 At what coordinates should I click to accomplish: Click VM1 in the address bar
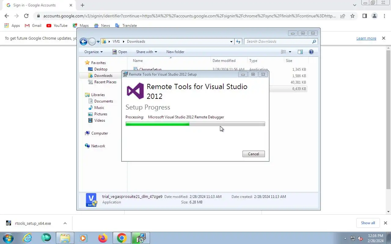click(x=116, y=41)
